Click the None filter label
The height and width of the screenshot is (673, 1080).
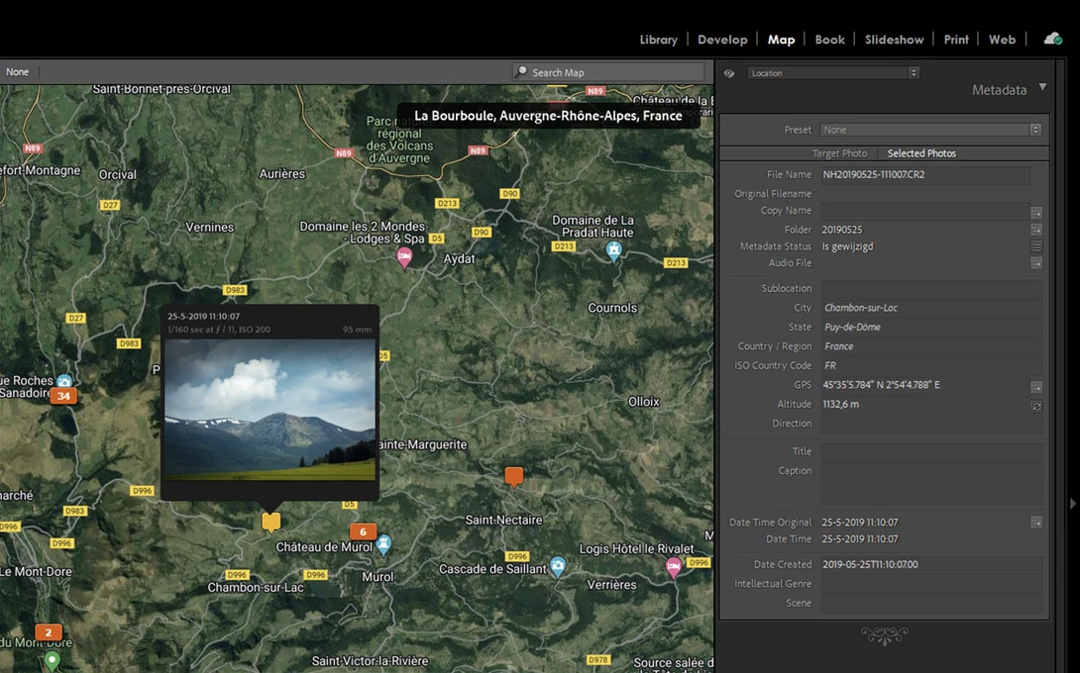point(17,71)
